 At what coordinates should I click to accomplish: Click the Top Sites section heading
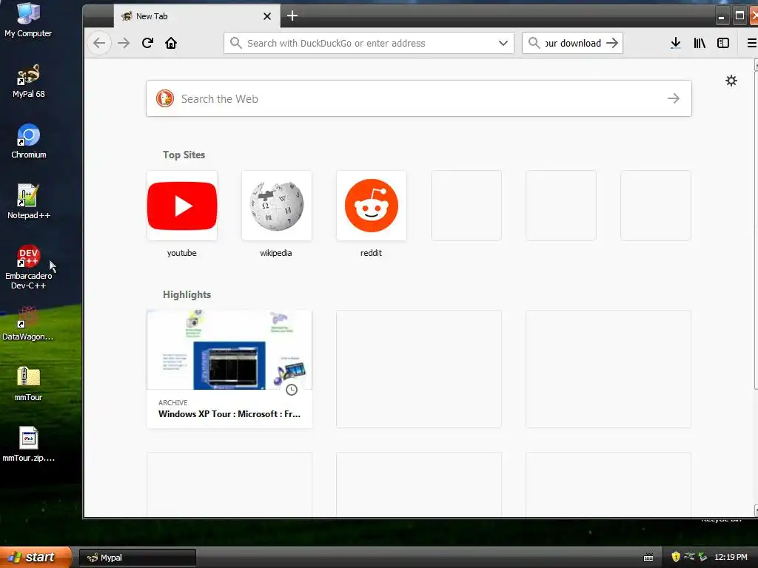[184, 155]
